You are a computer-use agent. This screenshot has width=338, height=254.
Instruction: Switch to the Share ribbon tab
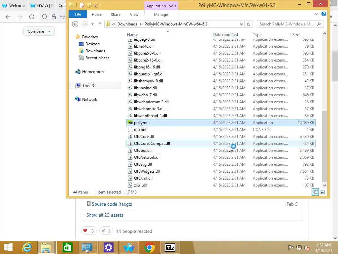[116, 15]
